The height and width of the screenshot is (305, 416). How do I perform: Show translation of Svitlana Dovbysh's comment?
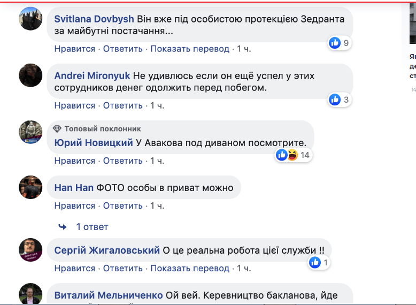tap(190, 49)
